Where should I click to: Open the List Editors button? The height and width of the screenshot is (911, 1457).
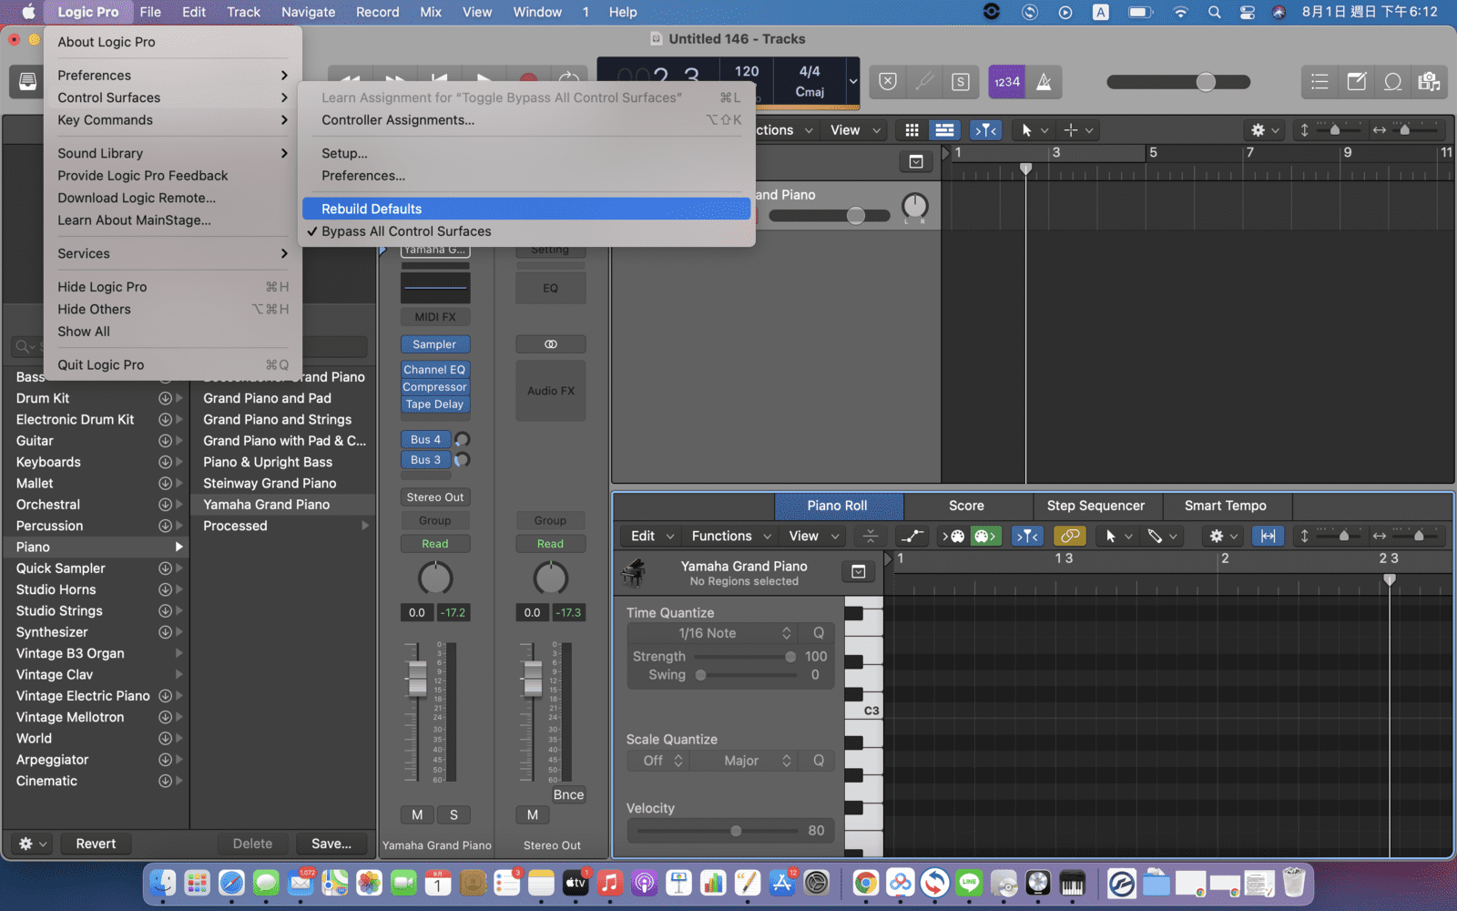coord(1319,82)
